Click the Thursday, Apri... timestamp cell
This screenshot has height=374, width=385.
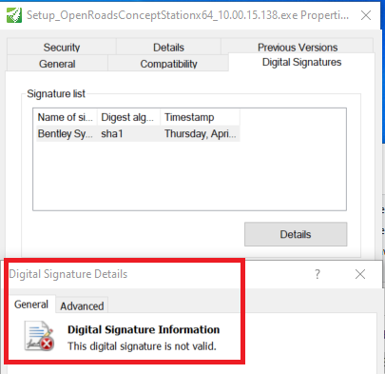pos(200,133)
